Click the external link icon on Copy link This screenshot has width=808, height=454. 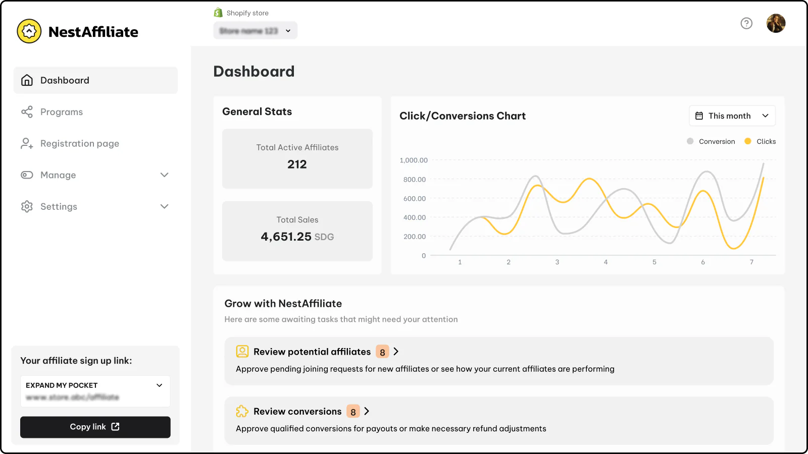115,427
